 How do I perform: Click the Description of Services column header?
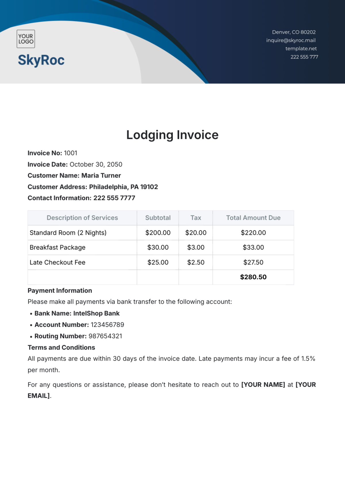(82, 218)
